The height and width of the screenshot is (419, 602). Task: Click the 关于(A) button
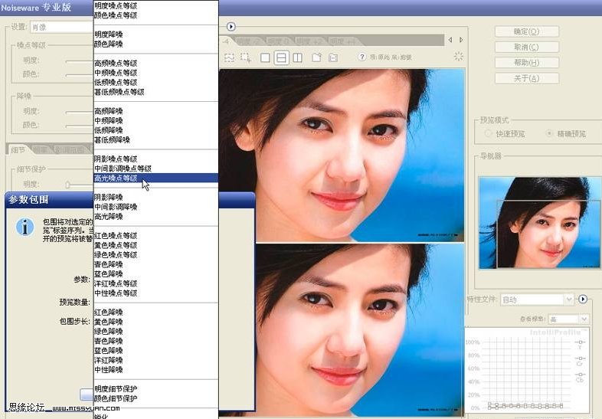[527, 78]
